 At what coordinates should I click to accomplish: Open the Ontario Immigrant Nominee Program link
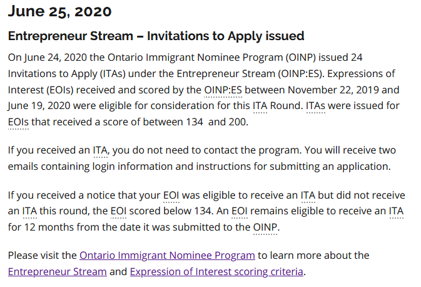point(167,255)
